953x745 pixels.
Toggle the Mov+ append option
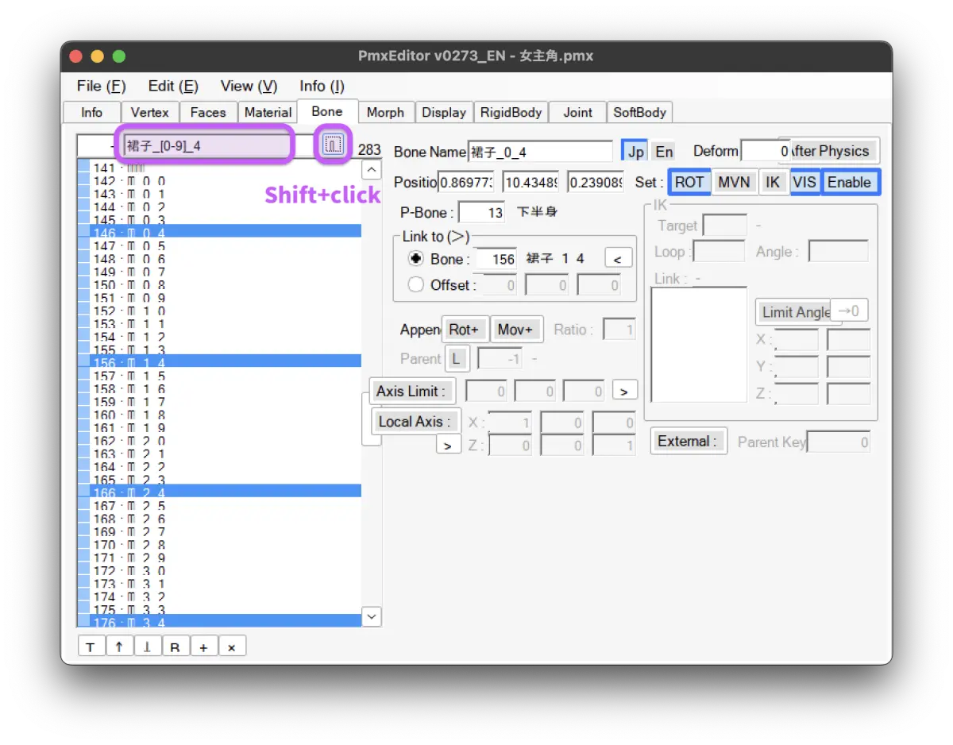[x=516, y=330]
